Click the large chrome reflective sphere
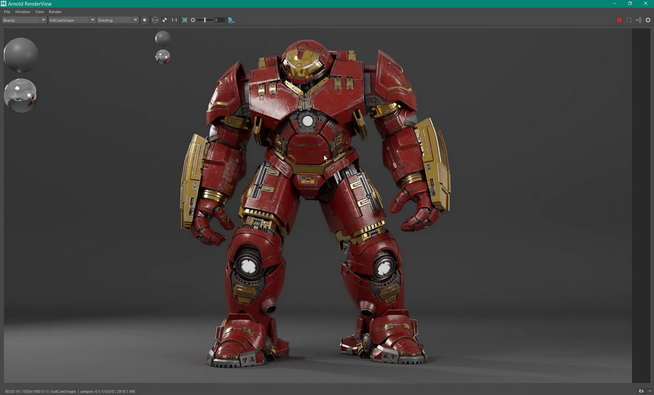The width and height of the screenshot is (654, 395). 20,95
